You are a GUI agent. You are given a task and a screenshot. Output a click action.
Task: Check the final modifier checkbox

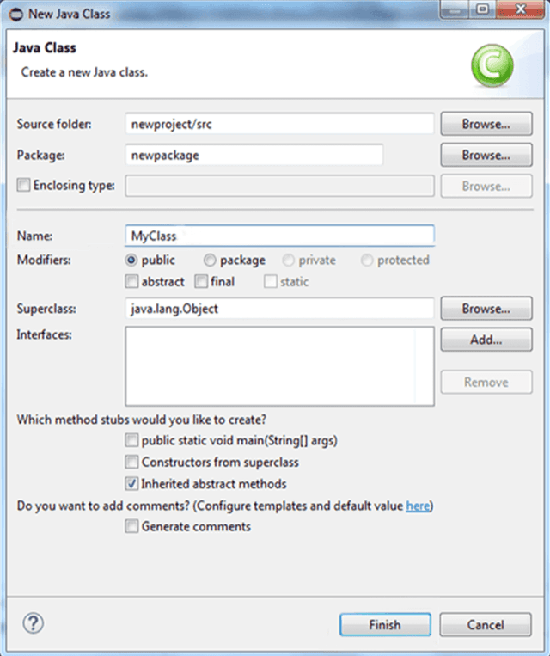coord(201,281)
